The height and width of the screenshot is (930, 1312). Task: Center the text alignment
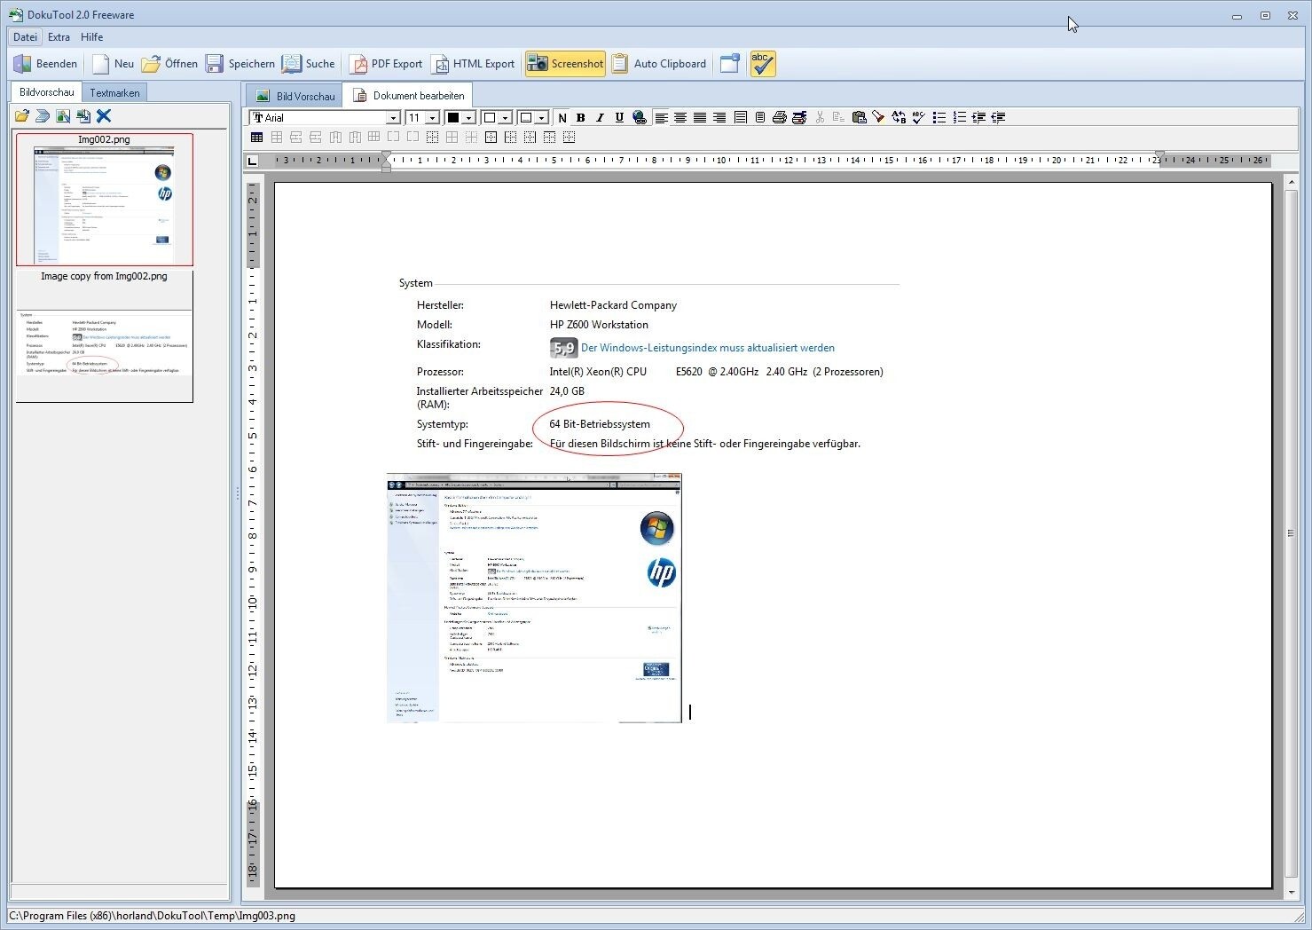(680, 117)
